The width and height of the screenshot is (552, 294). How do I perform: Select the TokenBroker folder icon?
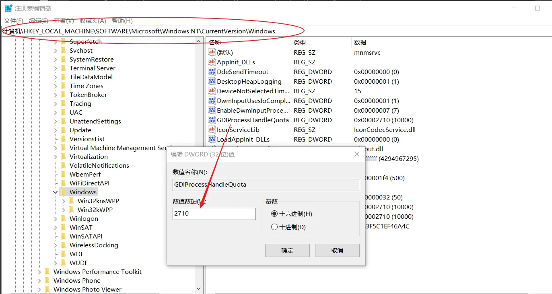[63, 95]
